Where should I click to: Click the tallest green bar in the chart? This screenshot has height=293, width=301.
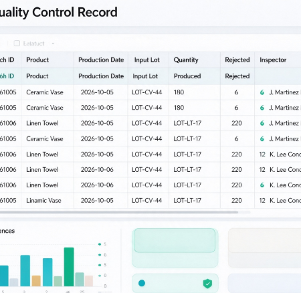69,267
